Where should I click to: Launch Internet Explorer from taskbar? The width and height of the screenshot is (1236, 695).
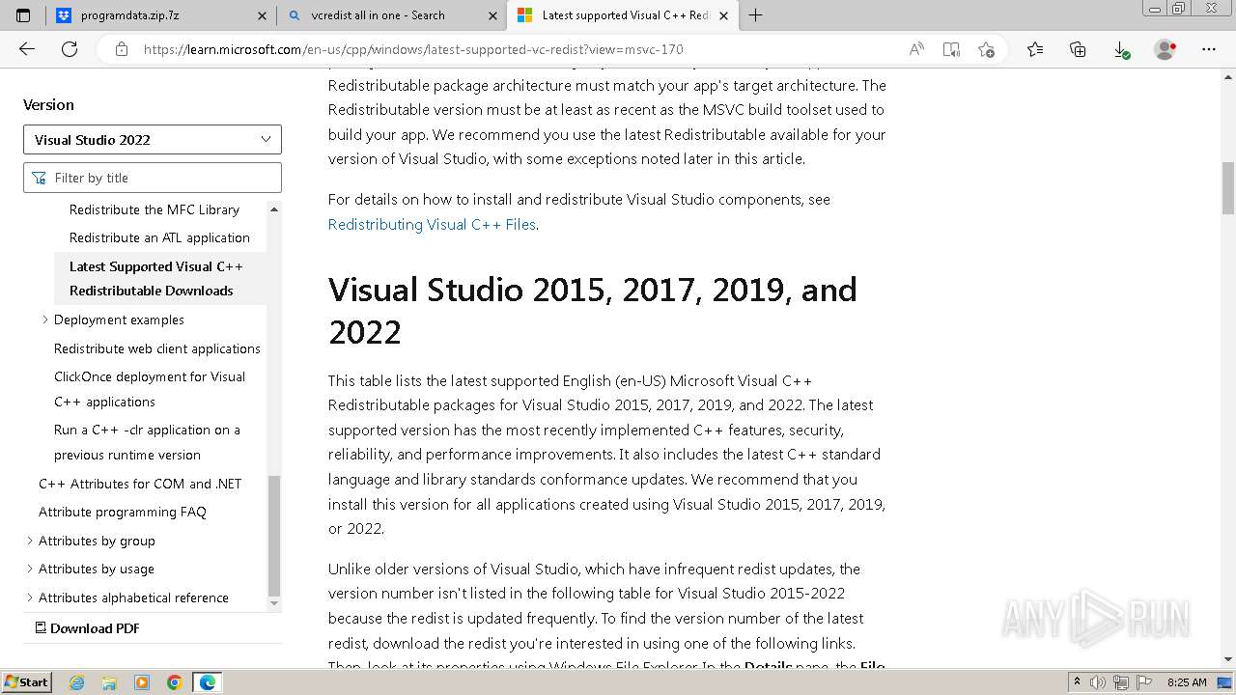click(77, 682)
